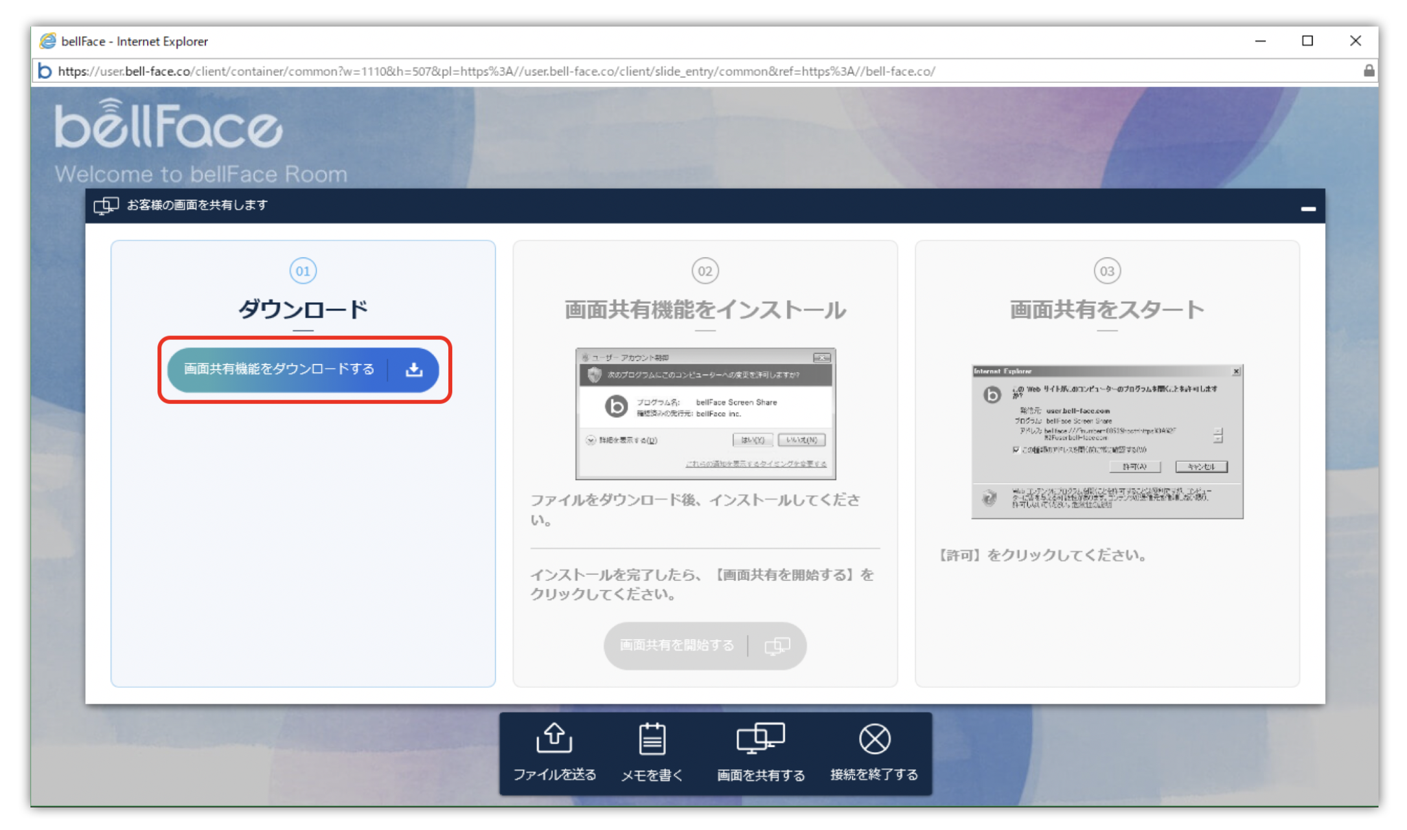Viewport: 1407px width, 830px height.
Task: Click the monitor icon in panel header
Action: [106, 206]
